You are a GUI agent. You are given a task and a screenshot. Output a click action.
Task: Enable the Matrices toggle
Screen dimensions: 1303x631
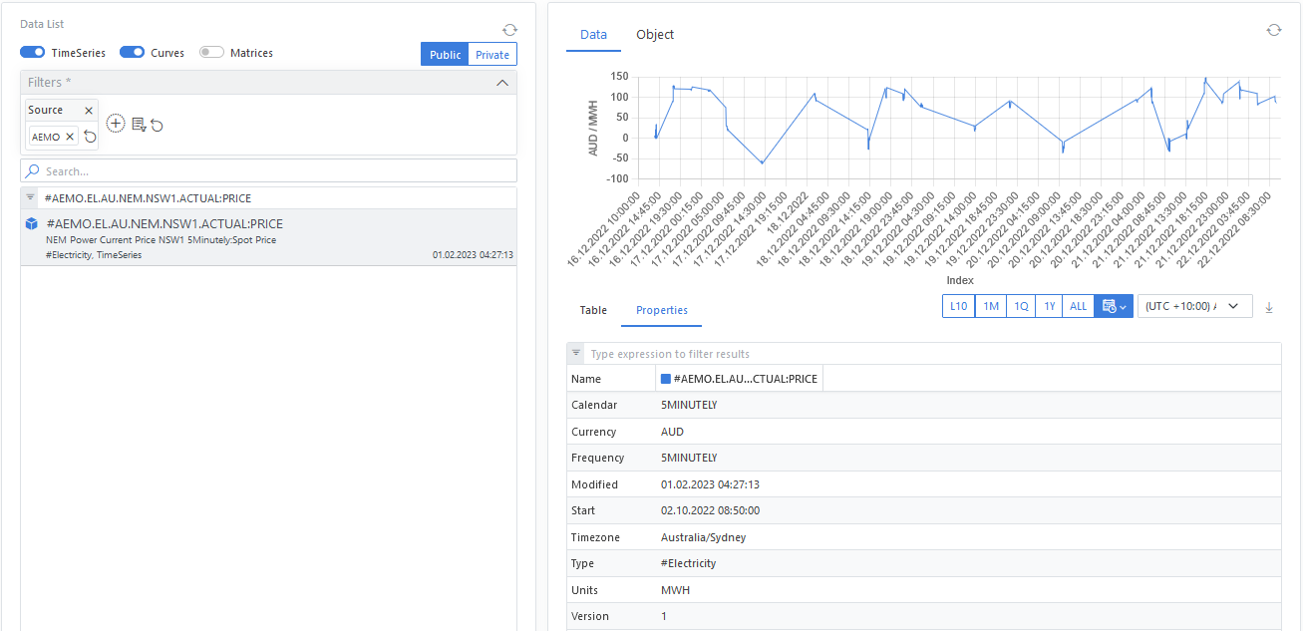[211, 53]
